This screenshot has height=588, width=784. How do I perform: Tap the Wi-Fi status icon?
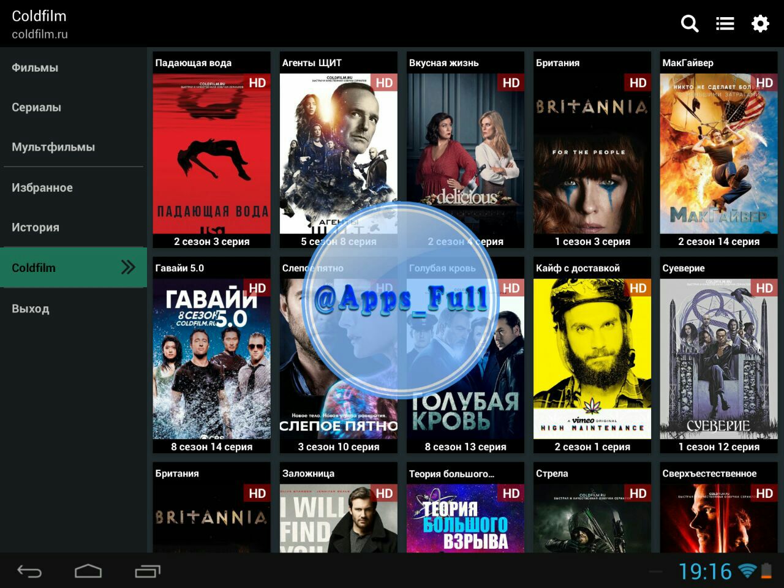747,571
